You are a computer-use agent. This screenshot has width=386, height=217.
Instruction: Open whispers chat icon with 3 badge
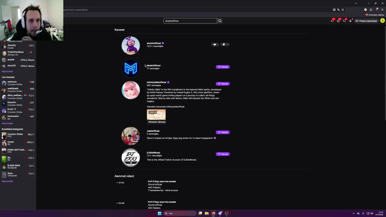(x=344, y=21)
